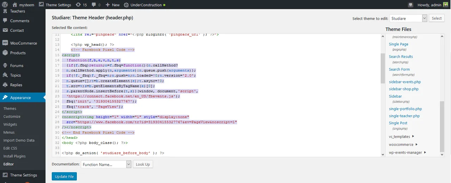Go to Themes submenu
Viewport: 451px width, 183px height.
coord(10,109)
